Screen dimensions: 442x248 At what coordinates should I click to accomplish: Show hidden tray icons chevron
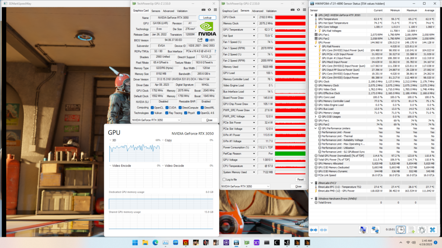tap(401, 242)
